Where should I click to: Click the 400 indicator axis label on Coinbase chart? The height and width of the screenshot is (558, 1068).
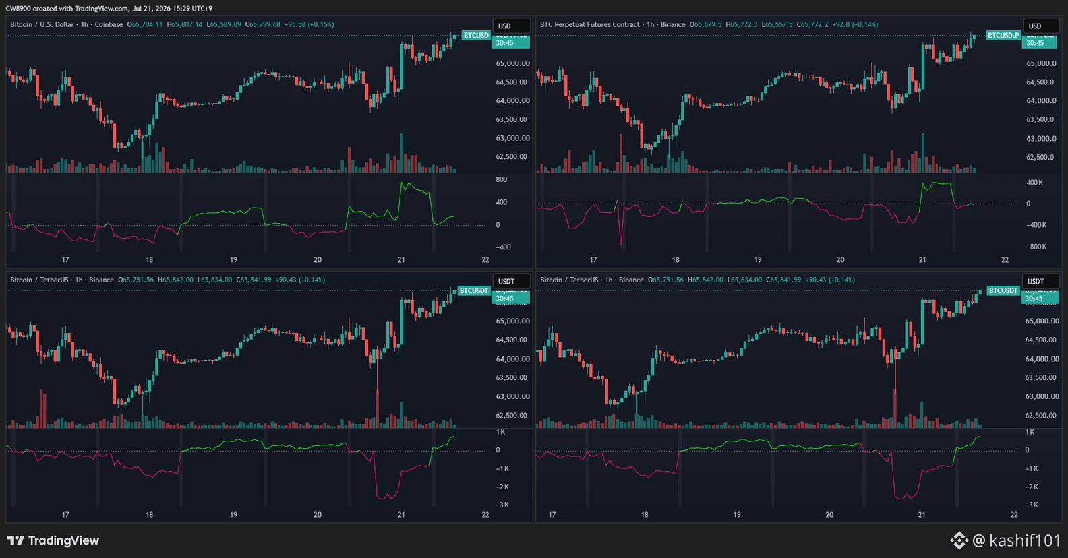click(x=502, y=202)
